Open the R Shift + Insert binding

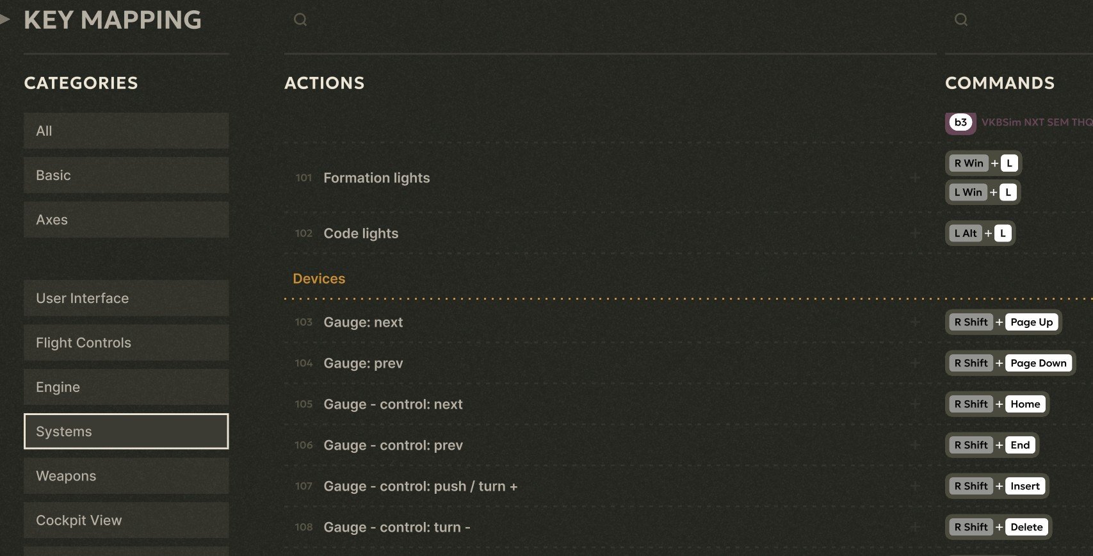coord(997,486)
